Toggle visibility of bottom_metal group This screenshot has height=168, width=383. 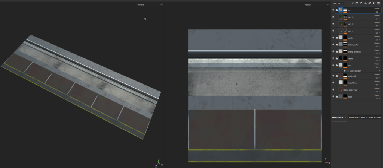click(333, 44)
